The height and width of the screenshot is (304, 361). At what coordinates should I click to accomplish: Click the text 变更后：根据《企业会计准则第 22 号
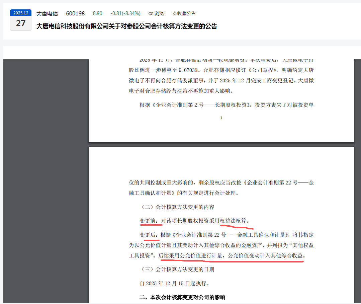tap(183, 235)
